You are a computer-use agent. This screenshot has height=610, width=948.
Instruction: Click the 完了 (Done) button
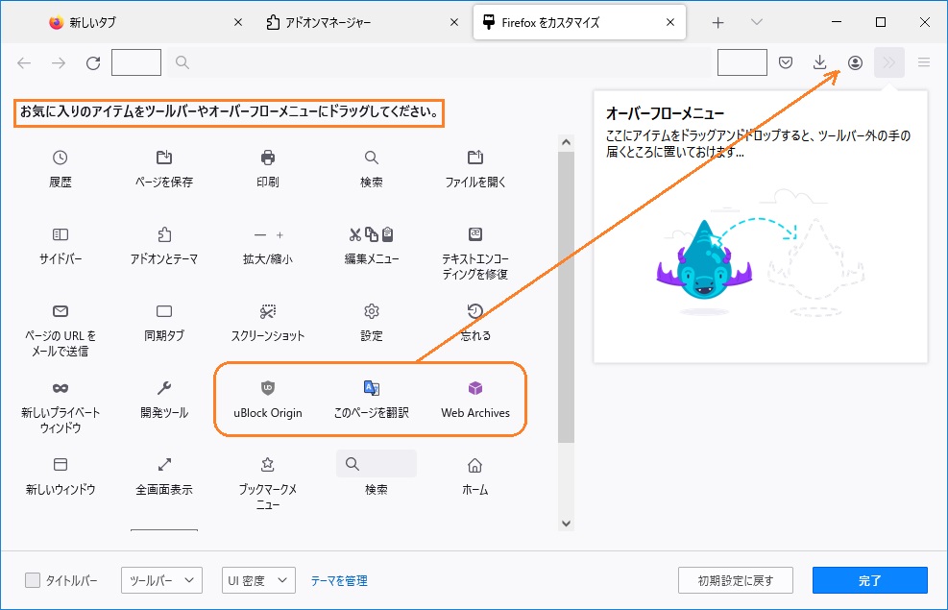tap(869, 580)
